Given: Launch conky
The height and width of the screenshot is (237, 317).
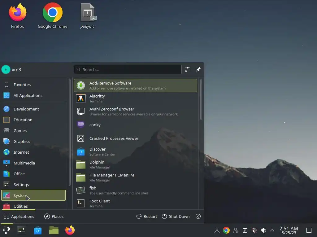Looking at the screenshot, I should coord(136,125).
